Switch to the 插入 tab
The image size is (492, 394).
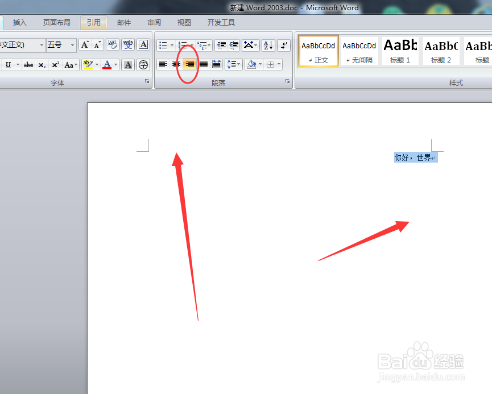click(x=20, y=23)
